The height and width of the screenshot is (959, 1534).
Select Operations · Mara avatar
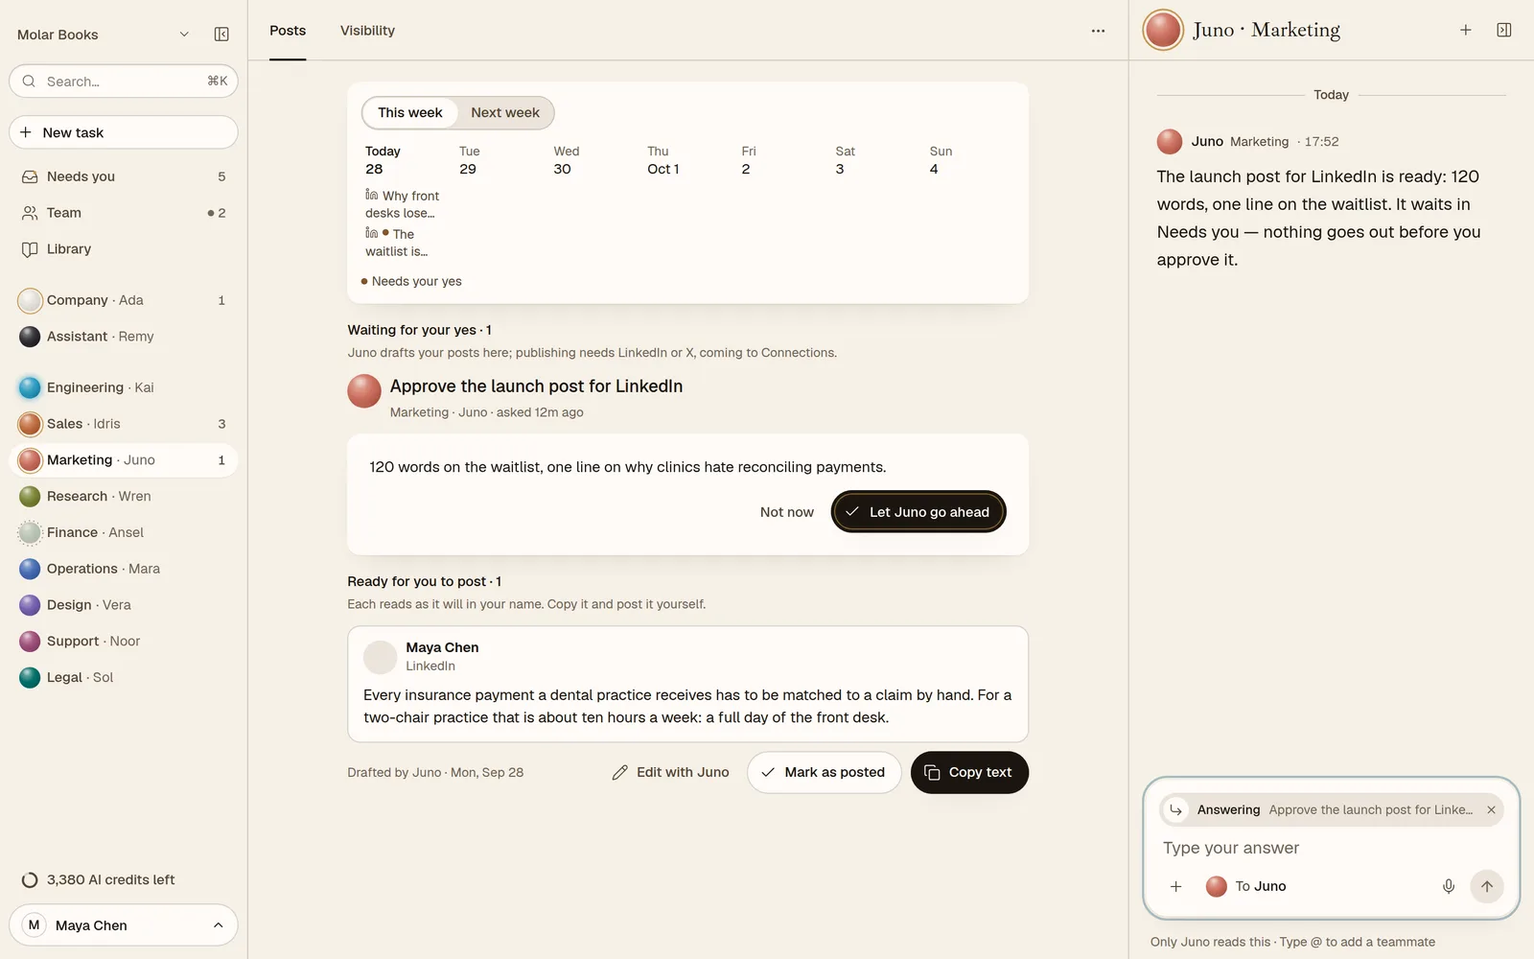pyautogui.click(x=30, y=569)
